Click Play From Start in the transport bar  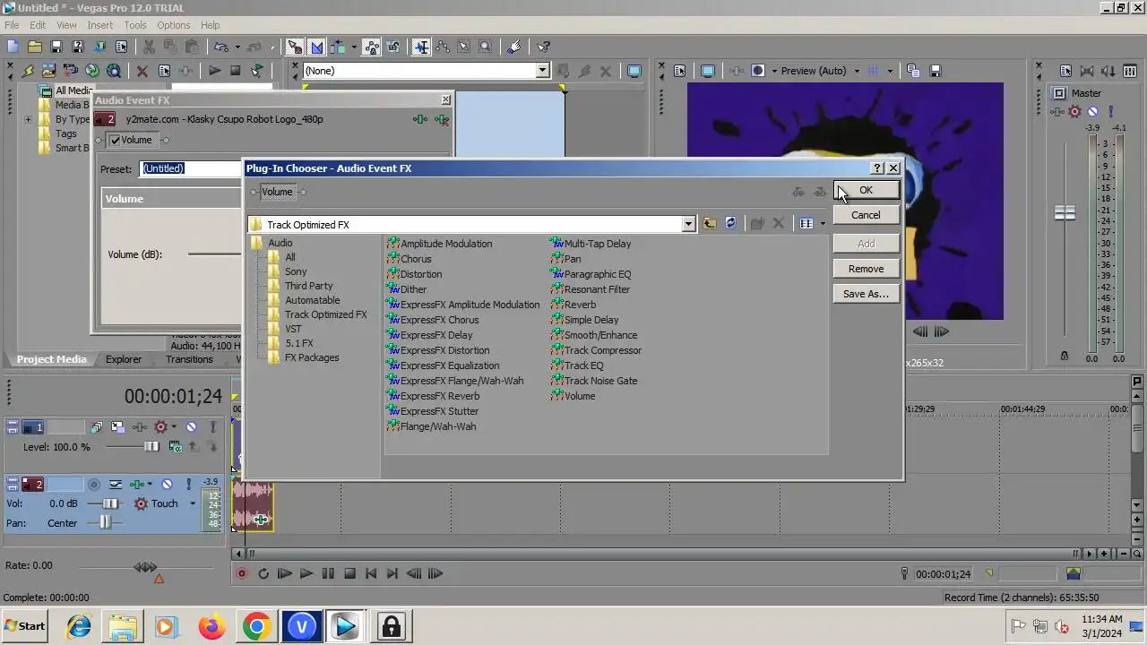[285, 573]
